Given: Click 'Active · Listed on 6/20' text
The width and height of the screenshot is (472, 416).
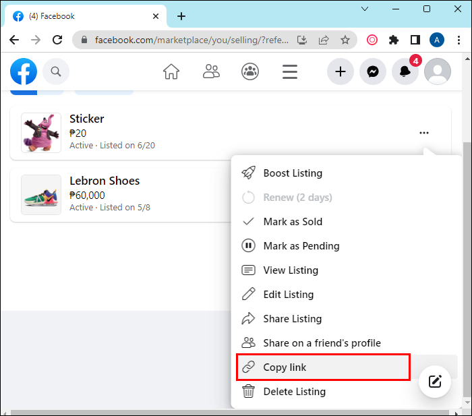Looking at the screenshot, I should coord(112,146).
